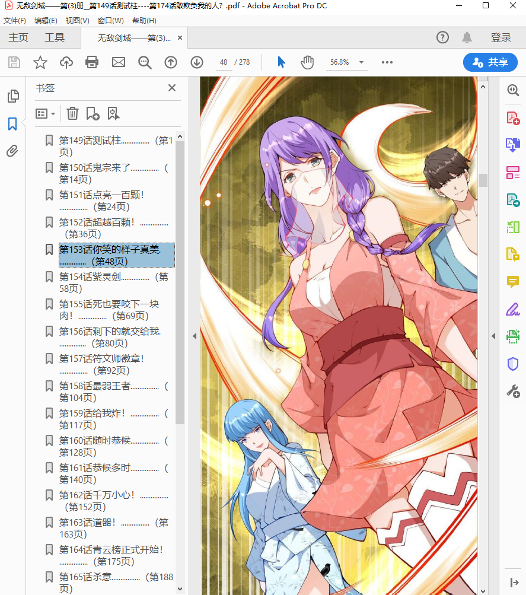Image resolution: width=526 pixels, height=595 pixels.
Task: Click the bookmark list scroll-down arrow
Action: click(180, 589)
